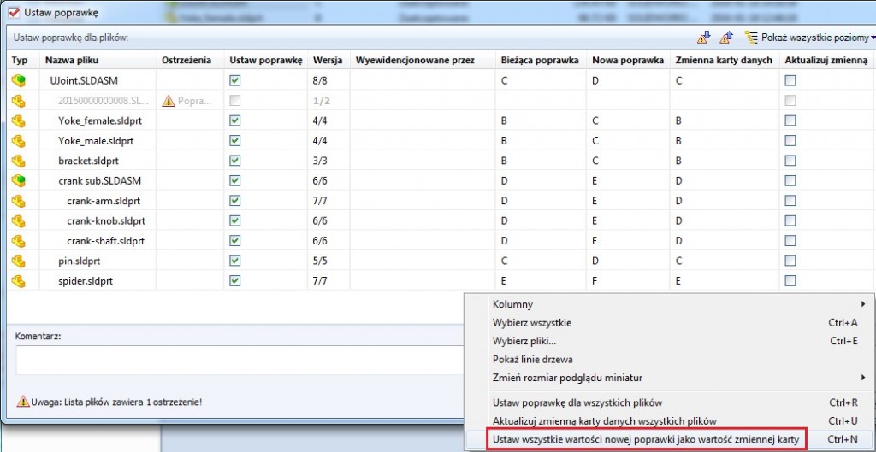Uncheck Ustaw poprawkę for bracket.sldprt
This screenshot has height=452, width=876.
pyautogui.click(x=235, y=161)
